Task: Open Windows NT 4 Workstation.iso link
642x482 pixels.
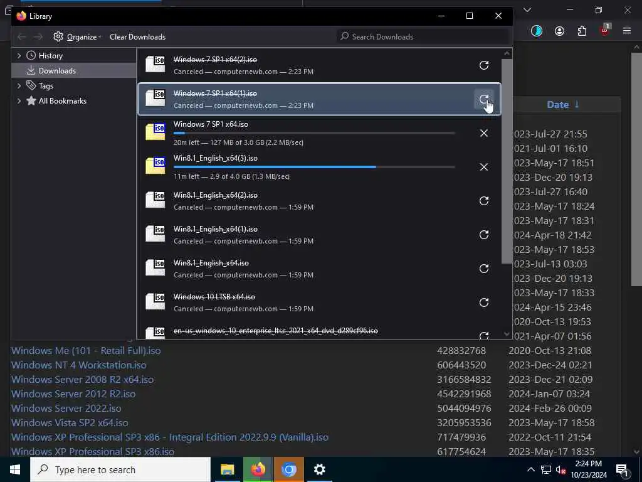Action: pyautogui.click(x=78, y=365)
